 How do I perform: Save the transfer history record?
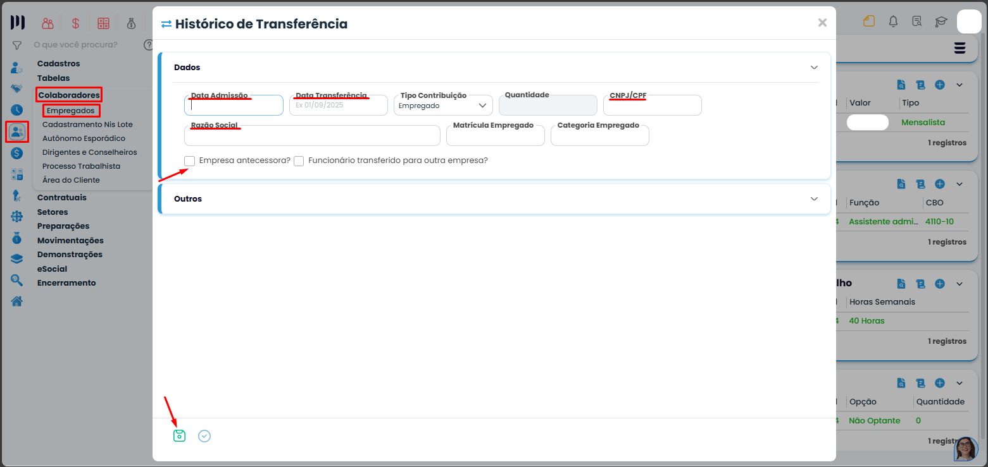(x=180, y=435)
